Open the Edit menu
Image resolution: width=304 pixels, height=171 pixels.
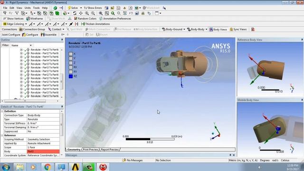[x=12, y=8]
